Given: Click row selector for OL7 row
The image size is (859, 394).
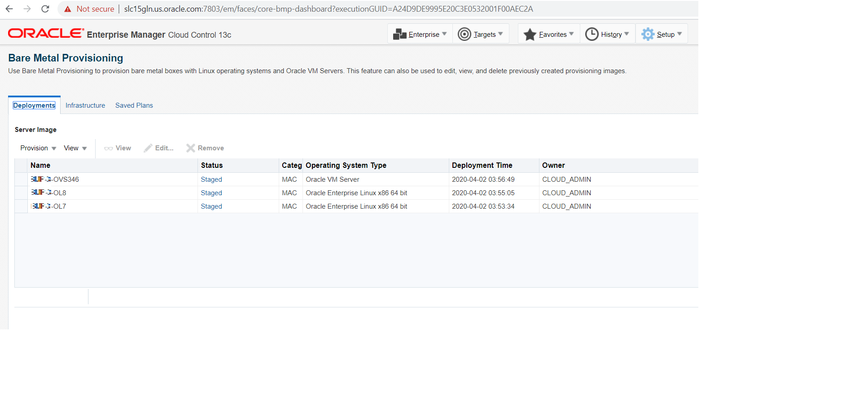Looking at the screenshot, I should [x=21, y=206].
